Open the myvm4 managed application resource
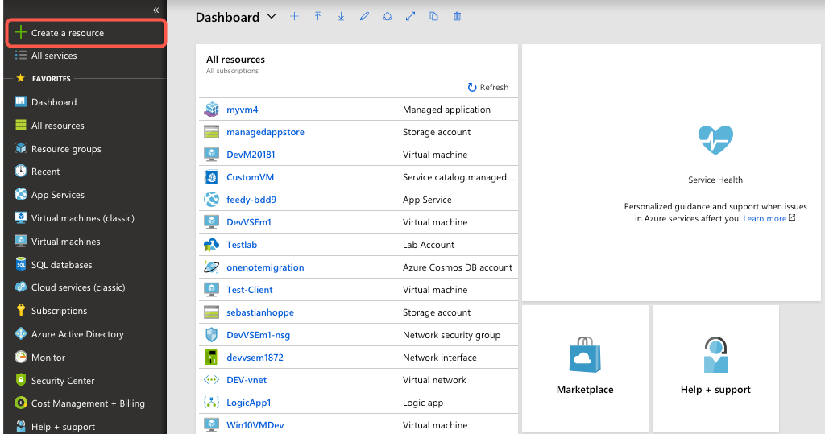The height and width of the screenshot is (434, 825). click(242, 110)
